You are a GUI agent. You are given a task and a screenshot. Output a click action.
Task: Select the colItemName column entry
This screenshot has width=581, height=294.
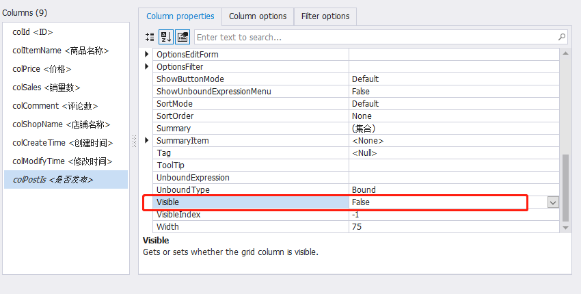60,51
